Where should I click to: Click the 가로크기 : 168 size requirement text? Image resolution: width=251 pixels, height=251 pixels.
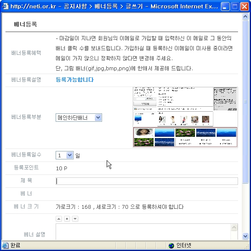(x=119, y=207)
